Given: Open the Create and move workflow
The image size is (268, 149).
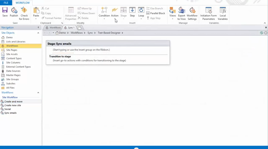Looking at the screenshot, I should pyautogui.click(x=21, y=102).
